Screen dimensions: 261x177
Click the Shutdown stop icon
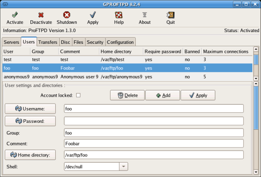[67, 15]
